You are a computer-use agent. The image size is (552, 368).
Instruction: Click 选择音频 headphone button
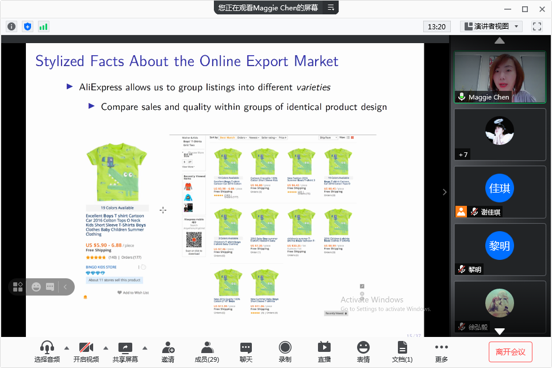[x=47, y=352]
